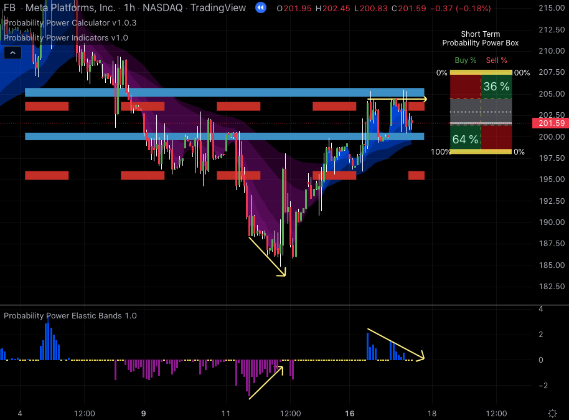Click the FB ticker symbol
This screenshot has height=420, width=569.
[x=9, y=8]
